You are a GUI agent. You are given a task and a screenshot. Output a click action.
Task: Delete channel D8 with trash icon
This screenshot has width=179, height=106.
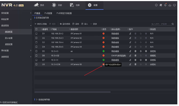(x=135, y=64)
